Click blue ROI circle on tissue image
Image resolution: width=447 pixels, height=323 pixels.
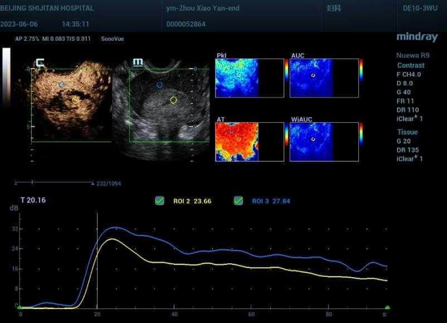click(x=159, y=85)
